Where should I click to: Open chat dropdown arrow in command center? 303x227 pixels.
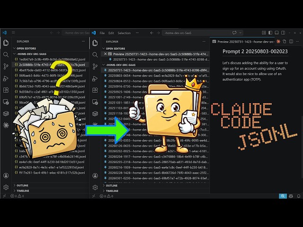pyautogui.click(x=240, y=33)
